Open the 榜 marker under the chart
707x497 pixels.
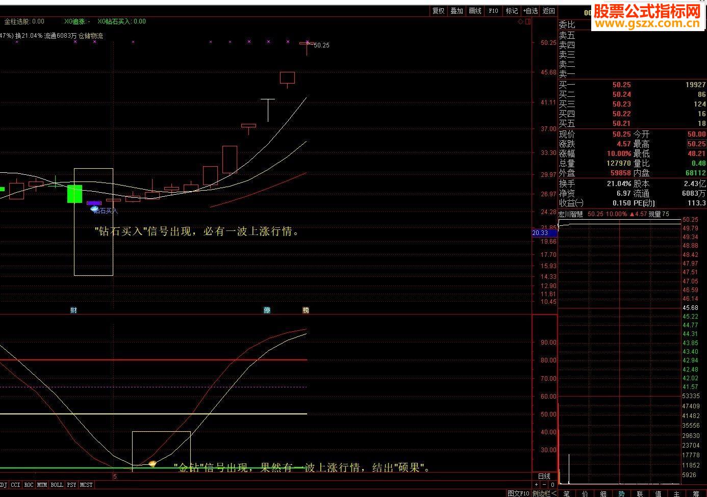[x=306, y=310]
